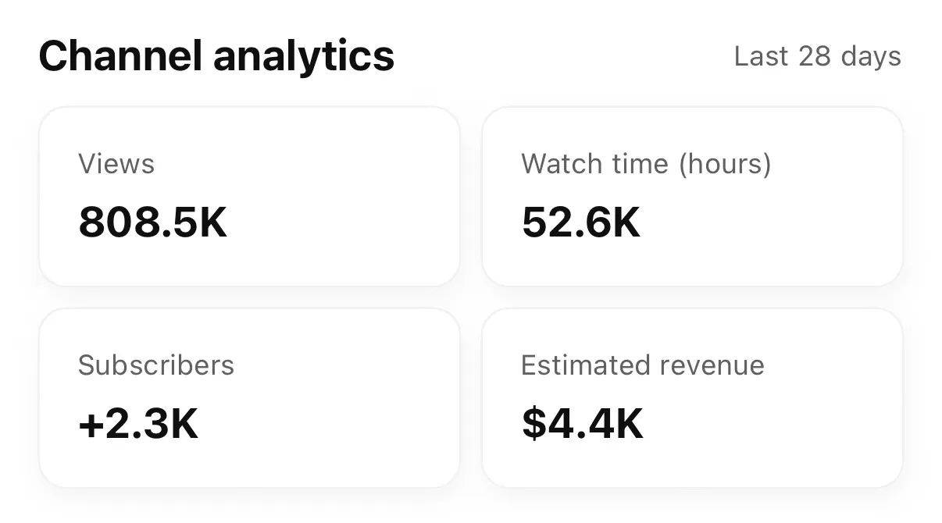
Task: Select the $4.4K revenue amount
Action: [581, 425]
